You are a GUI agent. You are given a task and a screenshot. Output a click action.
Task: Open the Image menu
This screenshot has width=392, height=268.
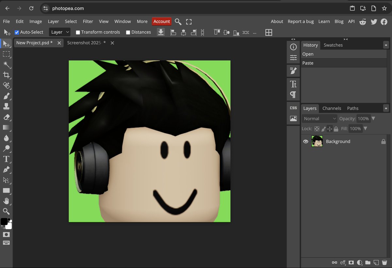36,22
